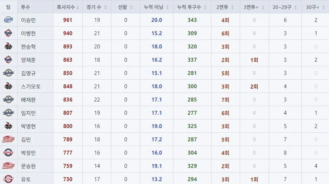329x184 pixels.
Task: Click 2회 in 스기모토's 3연투+ cell
Action: point(254,86)
